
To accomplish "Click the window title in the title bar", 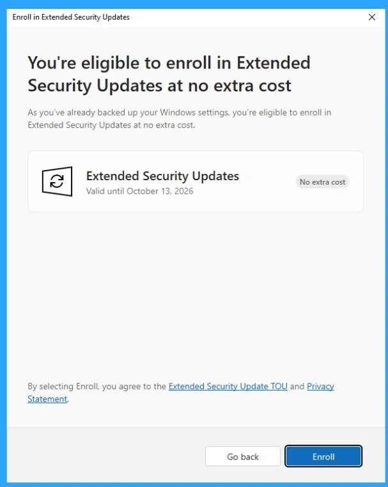I will pos(71,17).
